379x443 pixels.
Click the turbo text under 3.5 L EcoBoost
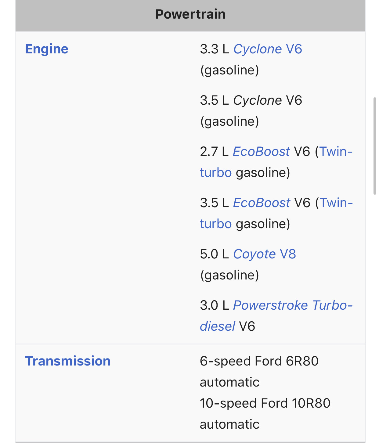216,224
